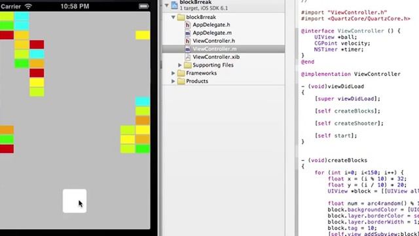419x236 pixels.
Task: Click the createBlocks method signature line
Action: (334, 160)
